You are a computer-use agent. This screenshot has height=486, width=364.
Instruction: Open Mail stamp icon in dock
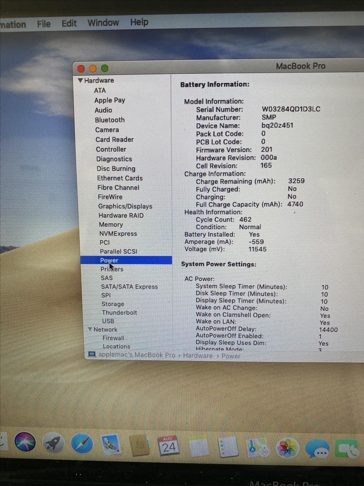(x=111, y=444)
